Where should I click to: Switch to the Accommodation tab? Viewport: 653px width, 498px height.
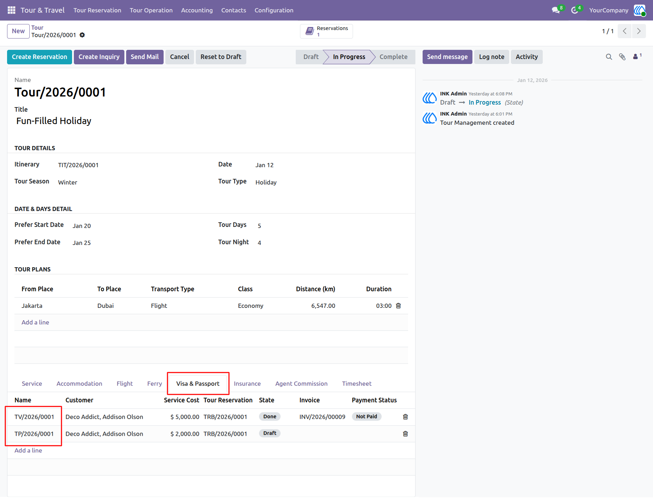pos(79,383)
